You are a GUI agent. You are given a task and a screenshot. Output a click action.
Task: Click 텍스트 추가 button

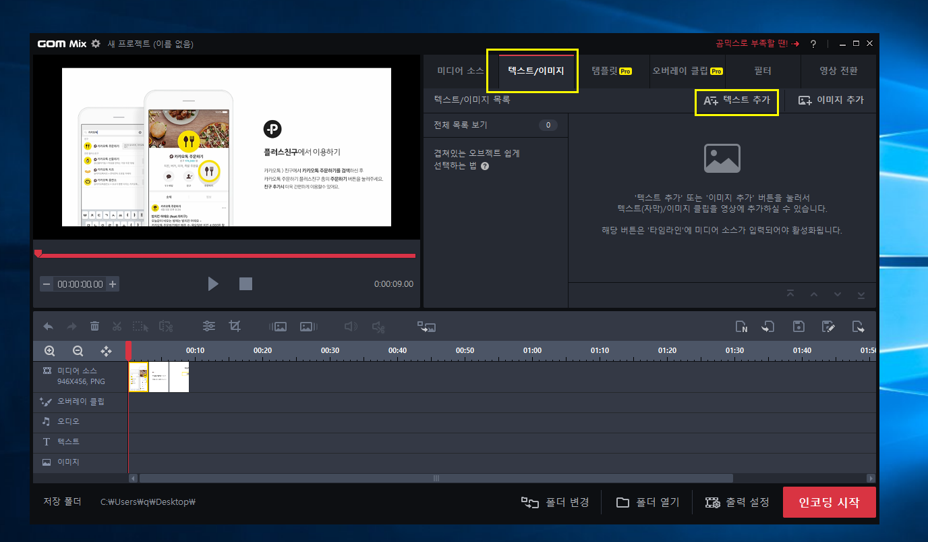(736, 100)
